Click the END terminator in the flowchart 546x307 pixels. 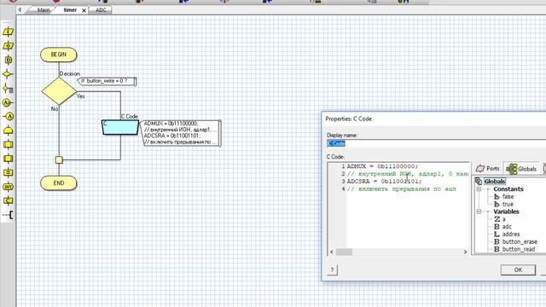click(59, 183)
